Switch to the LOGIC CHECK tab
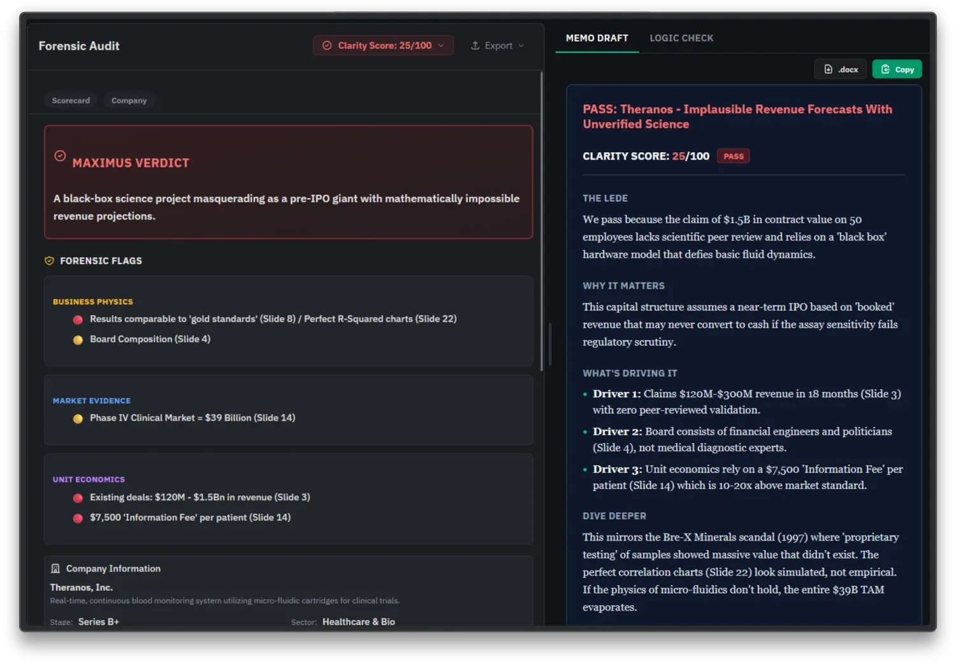The height and width of the screenshot is (664, 956). tap(681, 38)
